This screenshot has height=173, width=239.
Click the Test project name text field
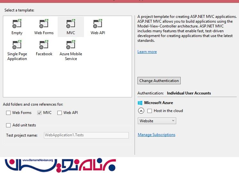click(x=86, y=135)
